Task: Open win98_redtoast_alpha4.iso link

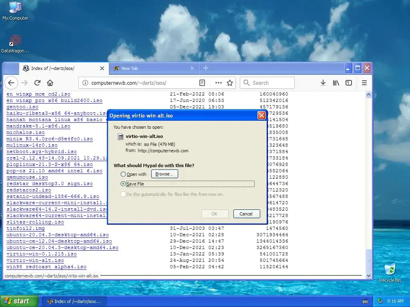Action: click(46, 267)
